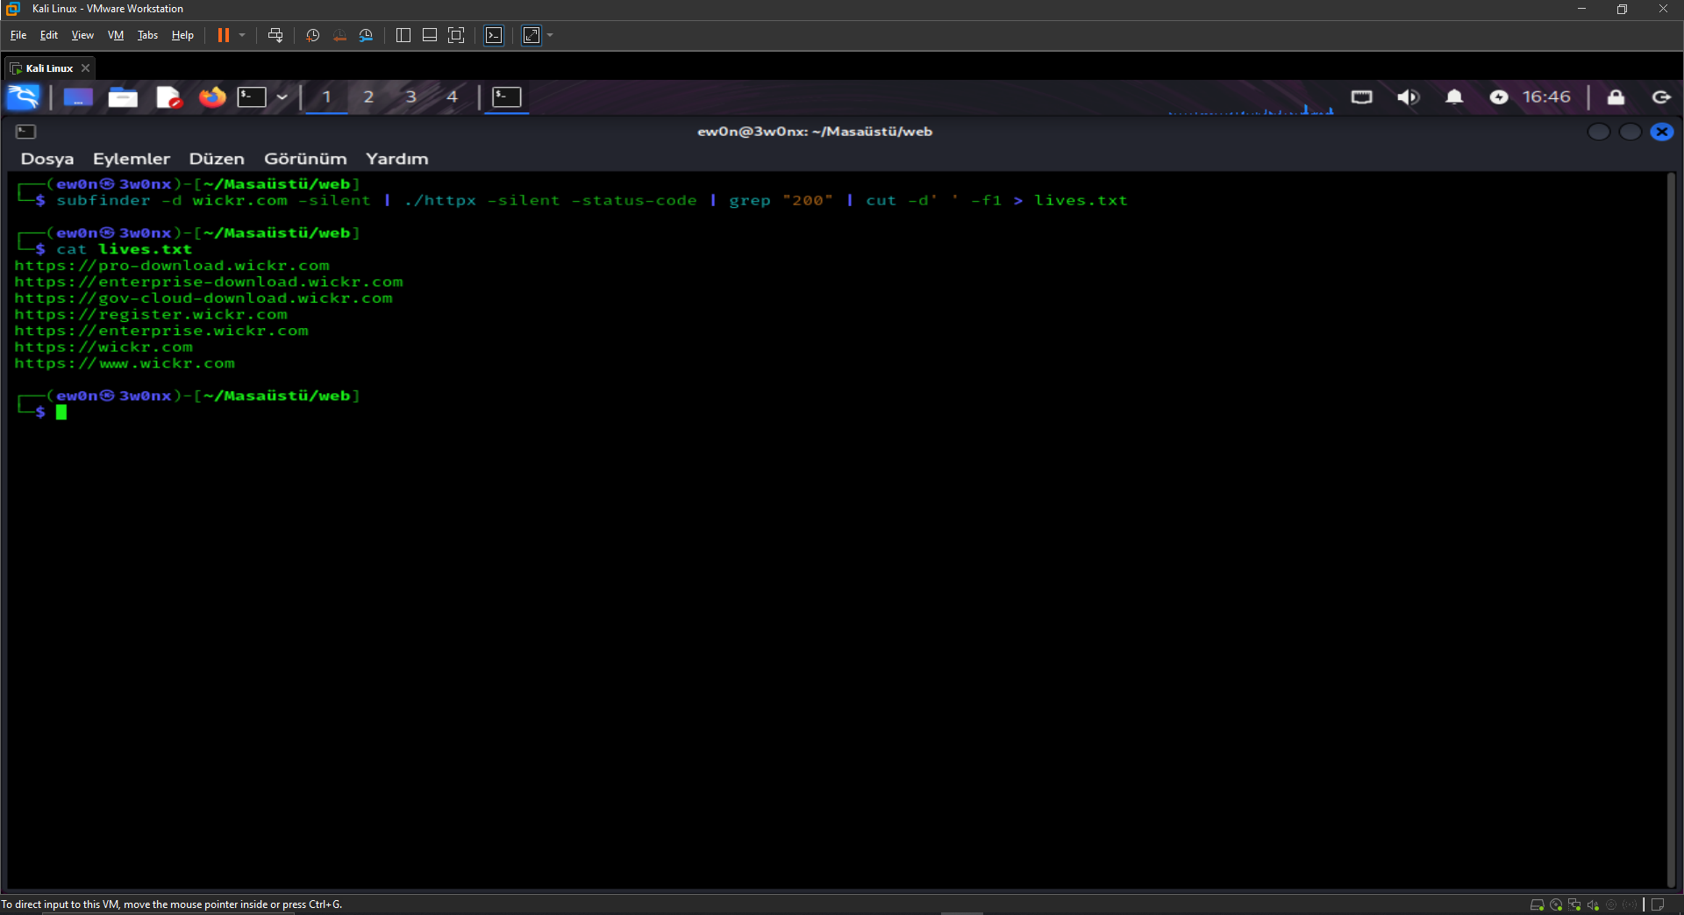
Task: Open the VMware File menu
Action: 18,35
